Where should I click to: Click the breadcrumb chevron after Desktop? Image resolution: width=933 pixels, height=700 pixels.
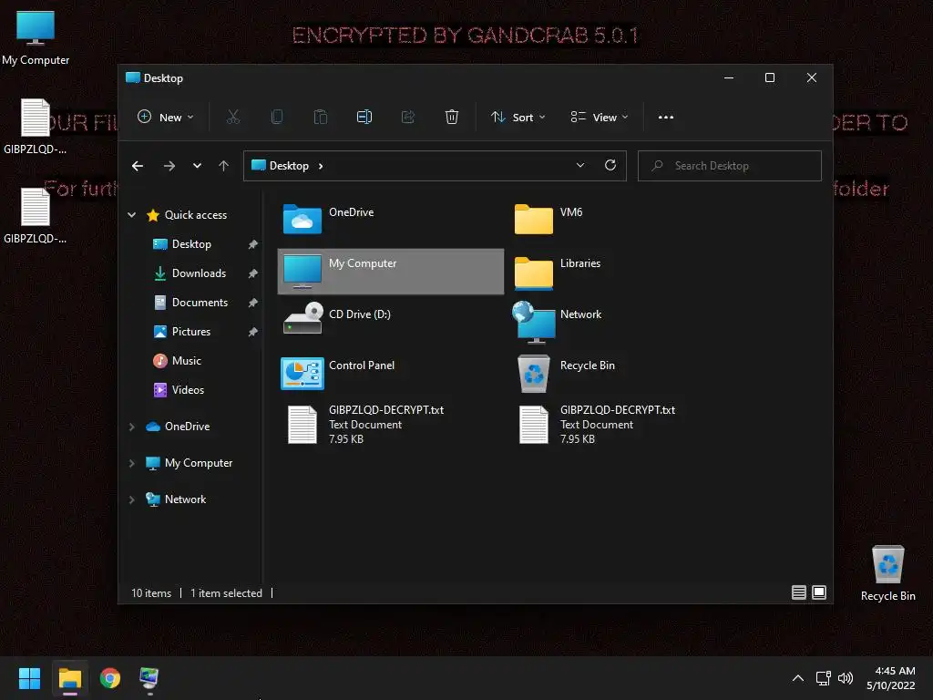coord(321,166)
